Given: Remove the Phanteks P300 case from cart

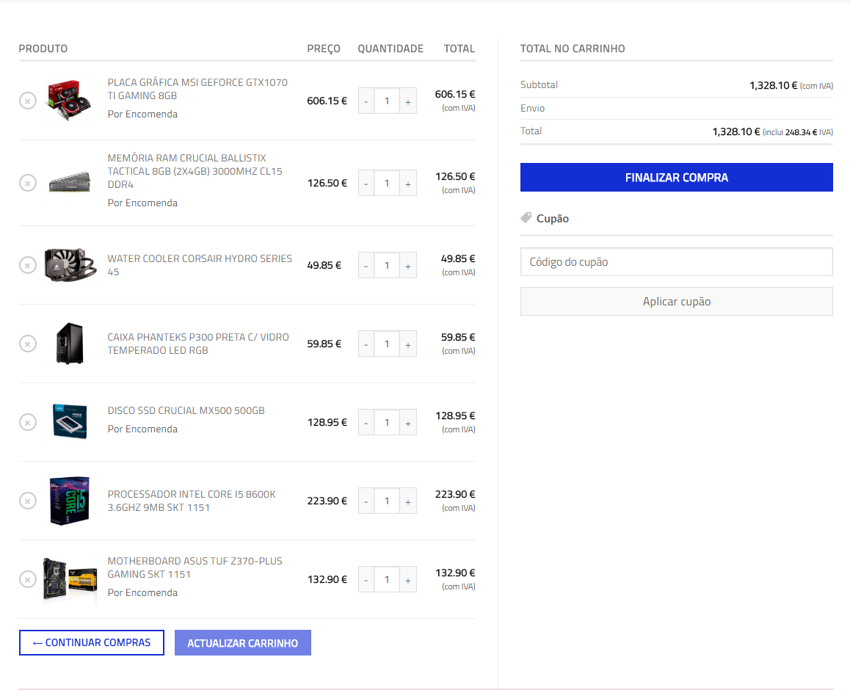Looking at the screenshot, I should pyautogui.click(x=27, y=344).
